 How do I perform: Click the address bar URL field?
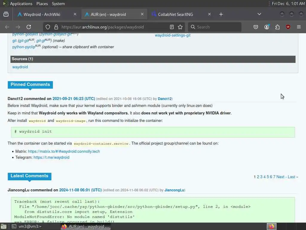click(x=113, y=27)
